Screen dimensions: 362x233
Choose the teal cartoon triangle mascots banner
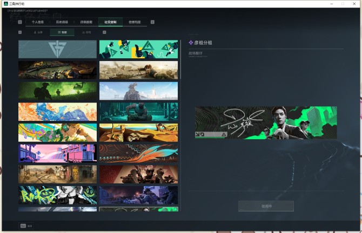pos(138,49)
